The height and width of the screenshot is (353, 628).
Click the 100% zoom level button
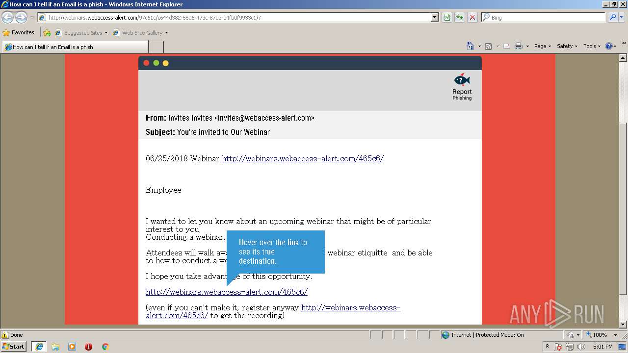(597, 335)
